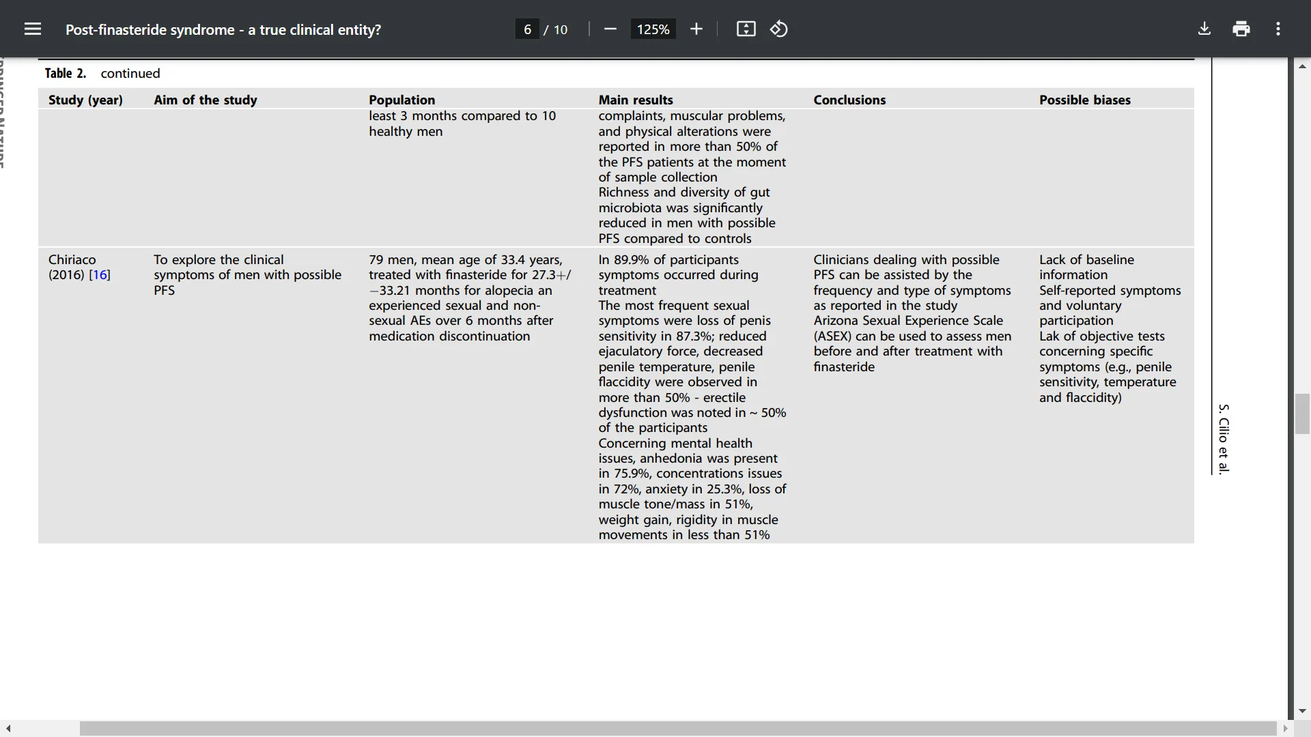Click the horizontal scrollbar left arrow

(x=8, y=728)
